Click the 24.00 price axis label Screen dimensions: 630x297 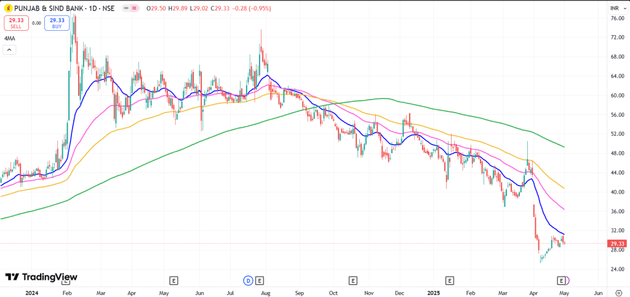(616, 269)
